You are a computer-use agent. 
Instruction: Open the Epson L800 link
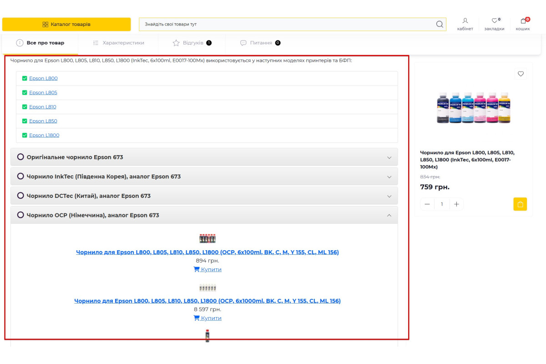pyautogui.click(x=43, y=78)
